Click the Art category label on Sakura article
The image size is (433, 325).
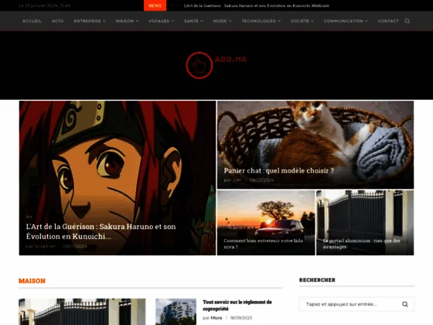tap(29, 217)
